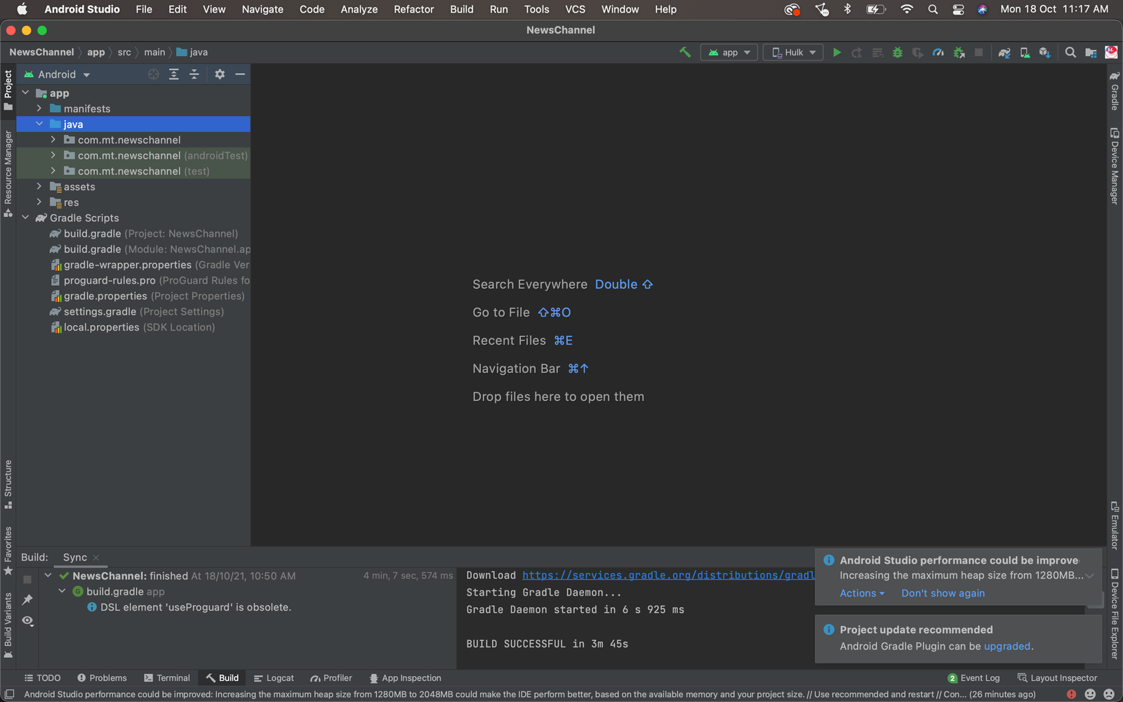Image resolution: width=1123 pixels, height=702 pixels.
Task: Click the Debug app bug icon
Action: [897, 53]
